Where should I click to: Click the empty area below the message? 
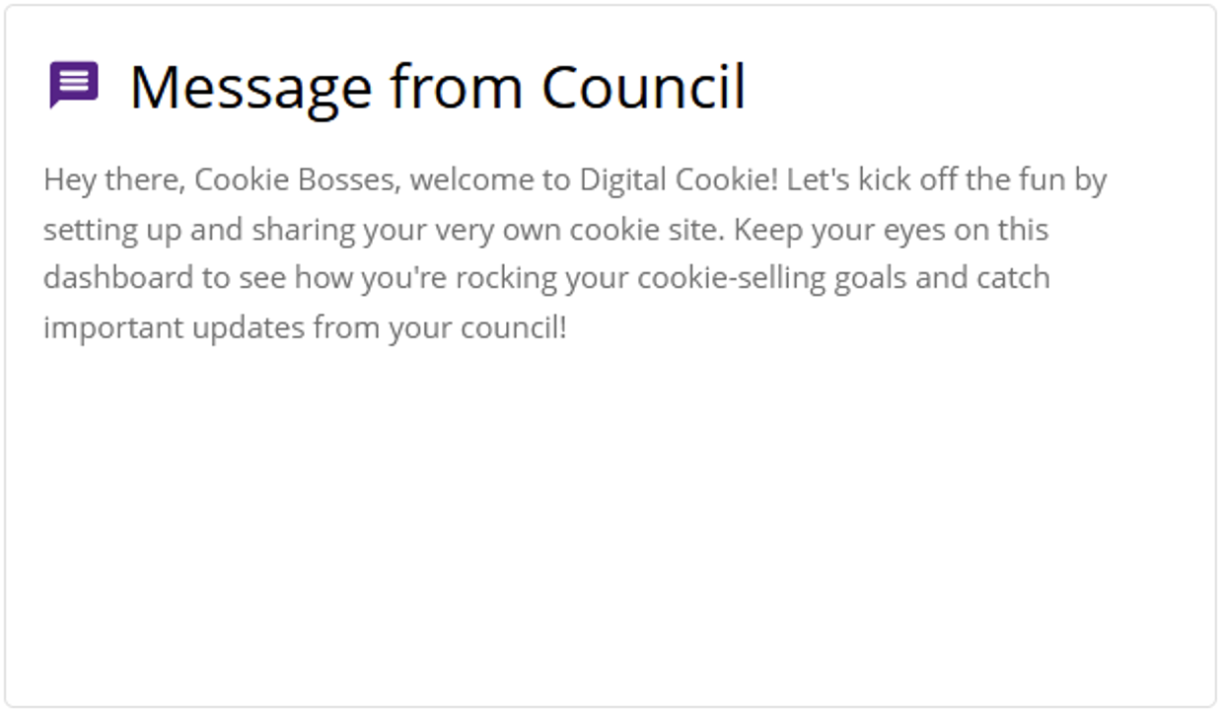610,523
